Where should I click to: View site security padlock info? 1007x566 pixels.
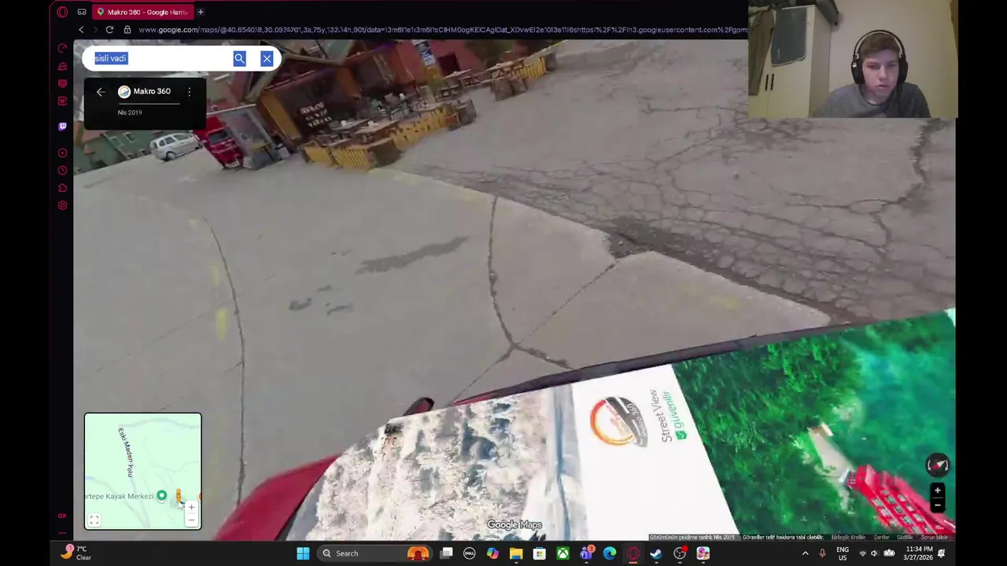click(127, 30)
